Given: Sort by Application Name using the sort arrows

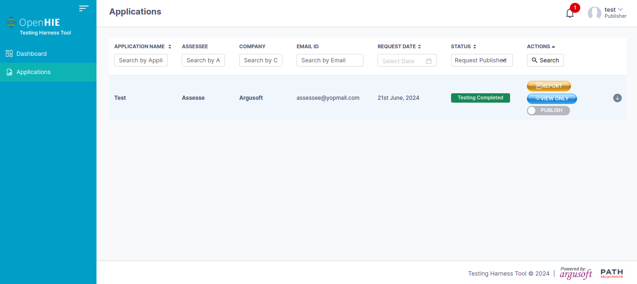Looking at the screenshot, I should 170,47.
